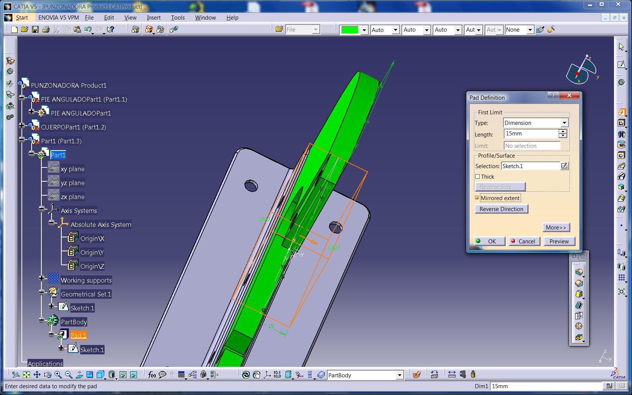Select the Fit All In view icon
This screenshot has width=632, height=395.
[x=26, y=375]
